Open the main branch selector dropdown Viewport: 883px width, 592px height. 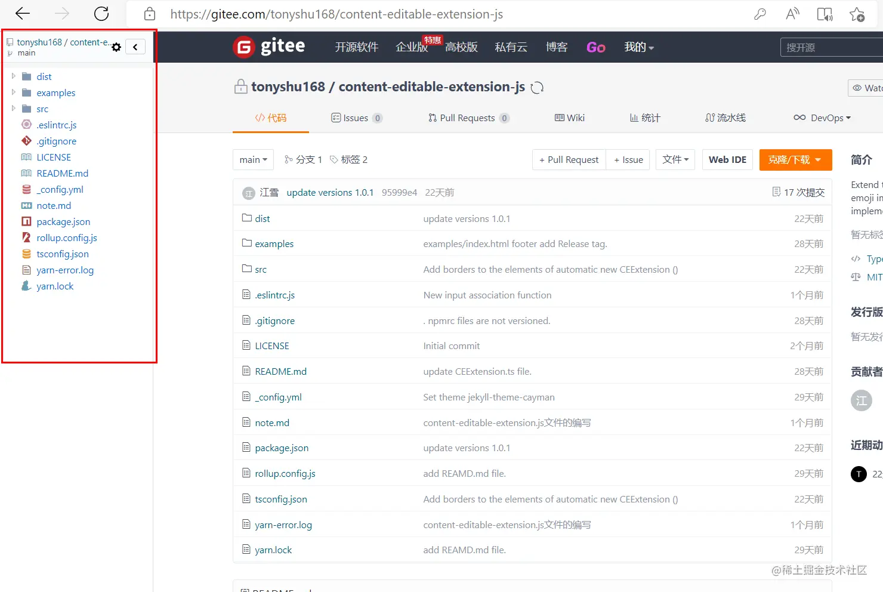click(x=253, y=159)
